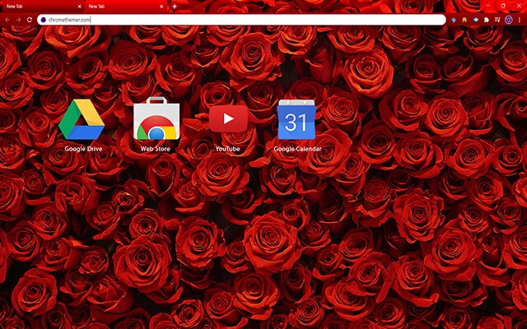This screenshot has width=527, height=329.
Task: Click the blue diamond extension icon
Action: coord(475,20)
